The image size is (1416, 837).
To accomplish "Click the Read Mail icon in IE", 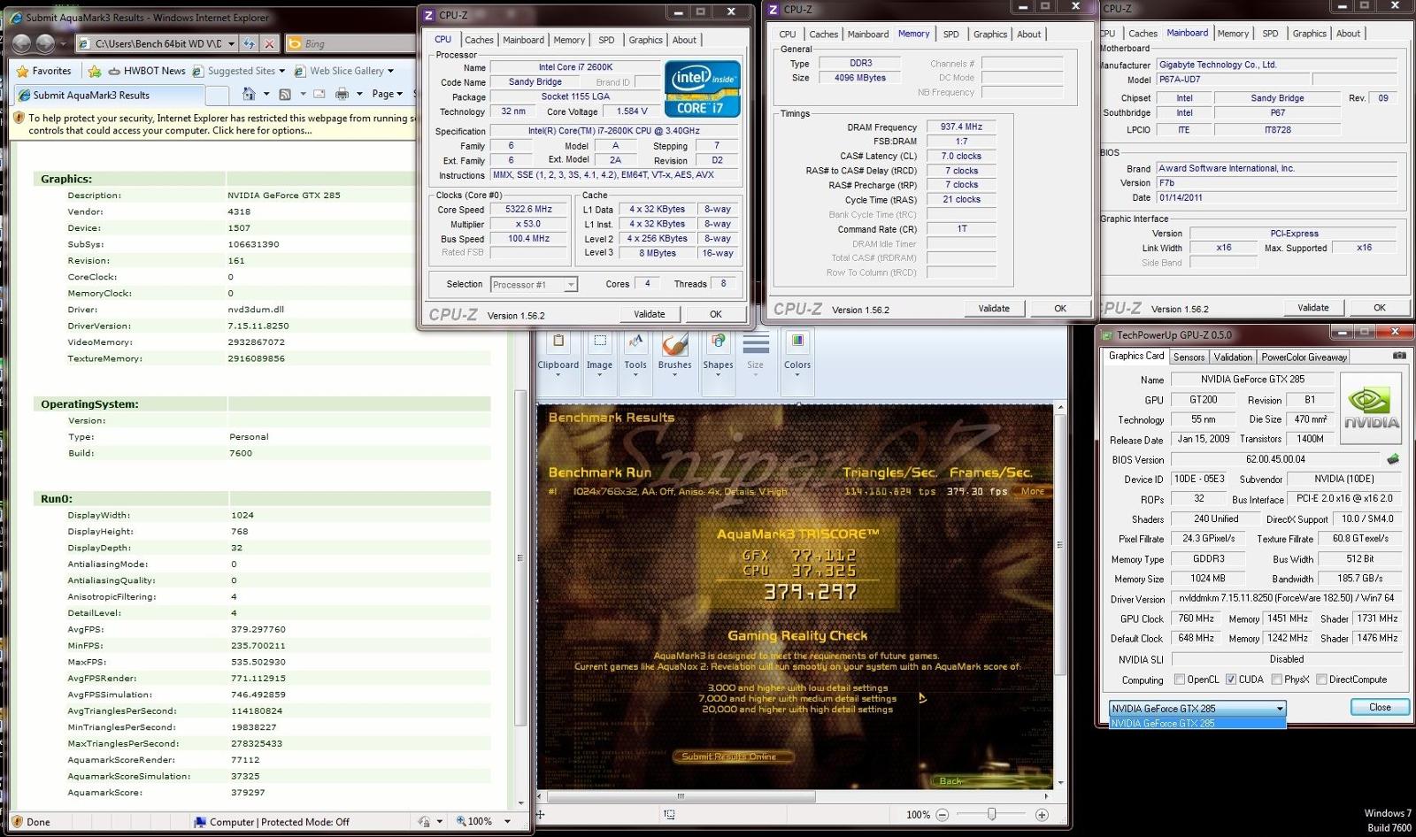I will 319,94.
